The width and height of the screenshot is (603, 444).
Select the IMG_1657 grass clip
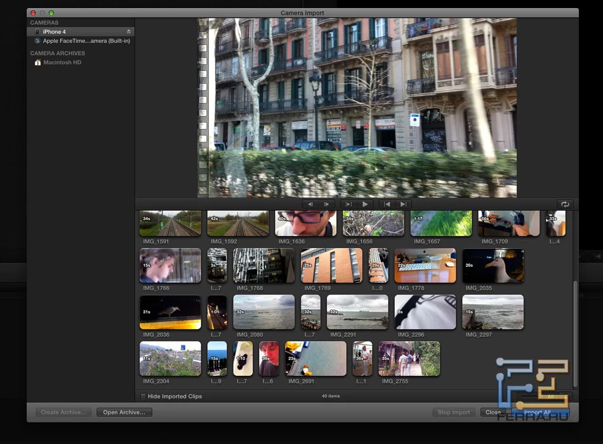(441, 223)
